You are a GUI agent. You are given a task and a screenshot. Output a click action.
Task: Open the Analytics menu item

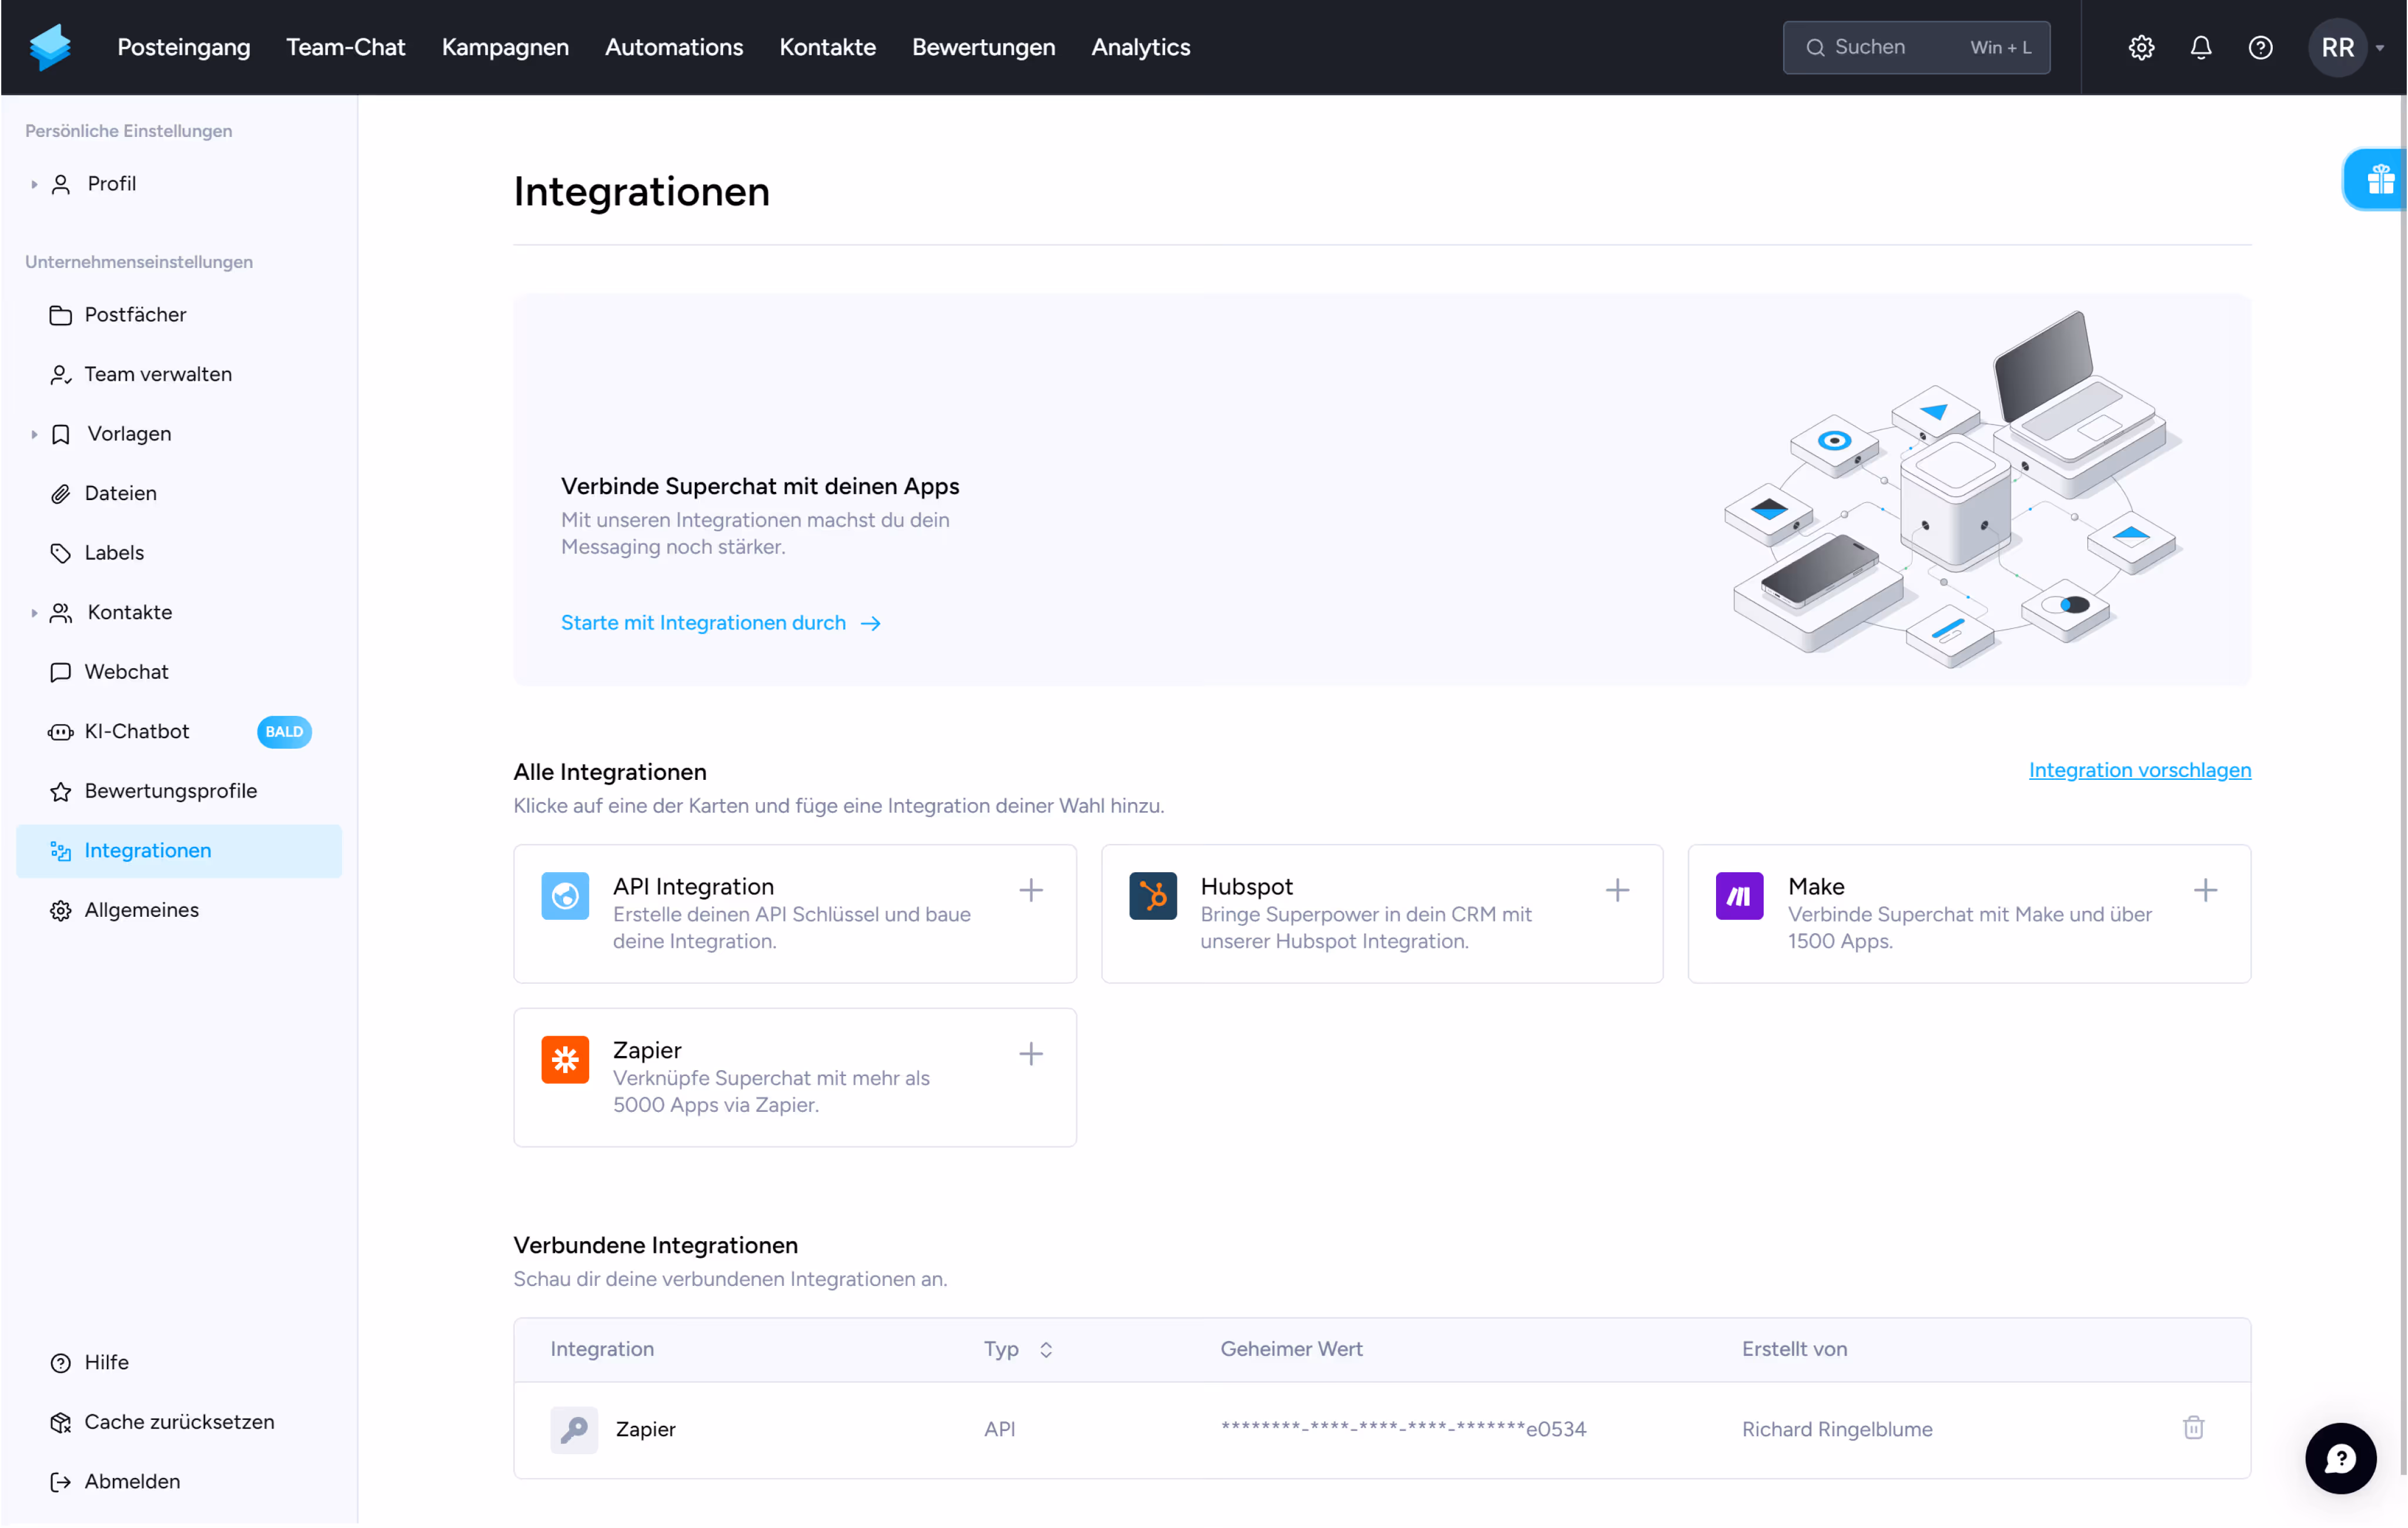click(x=1140, y=47)
